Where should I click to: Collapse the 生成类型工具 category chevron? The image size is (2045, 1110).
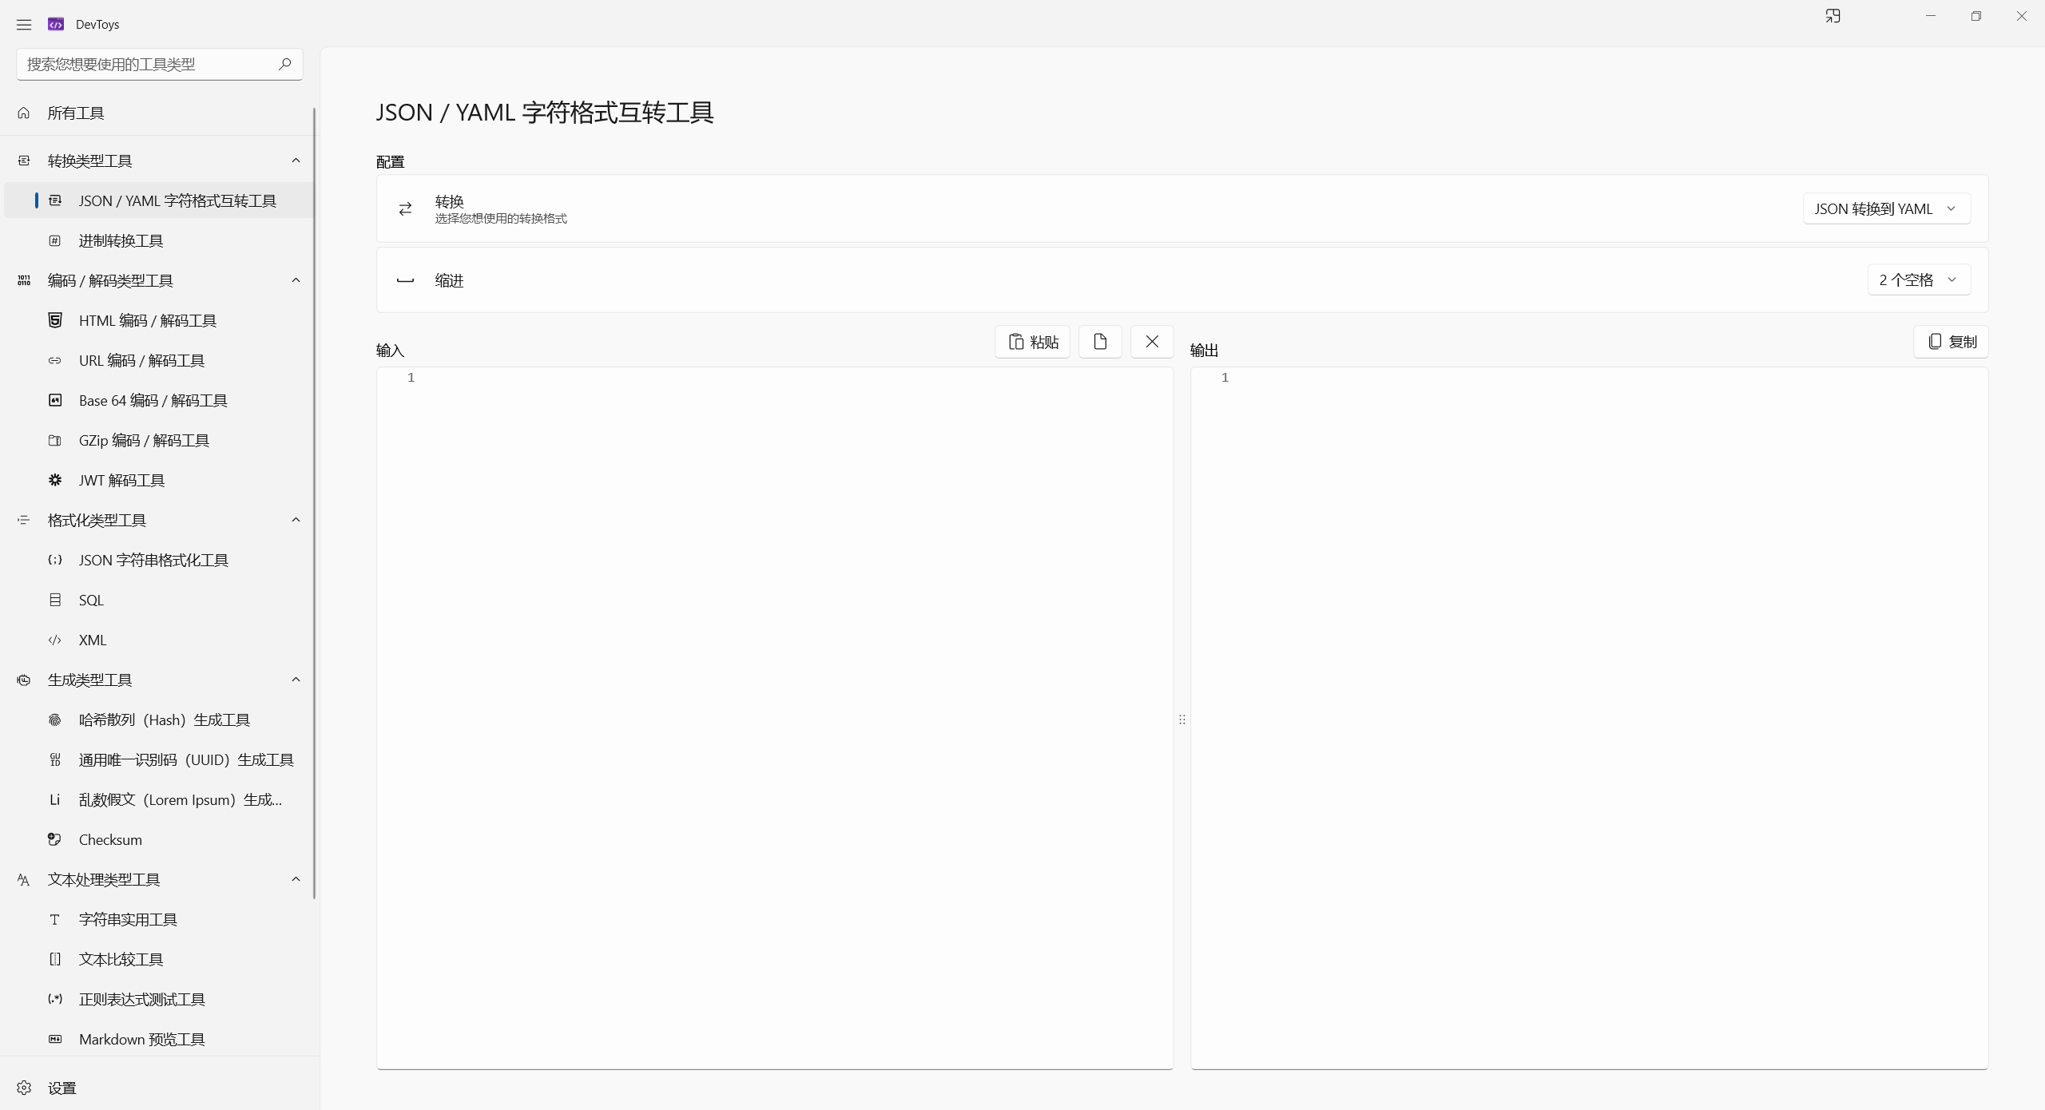(296, 680)
